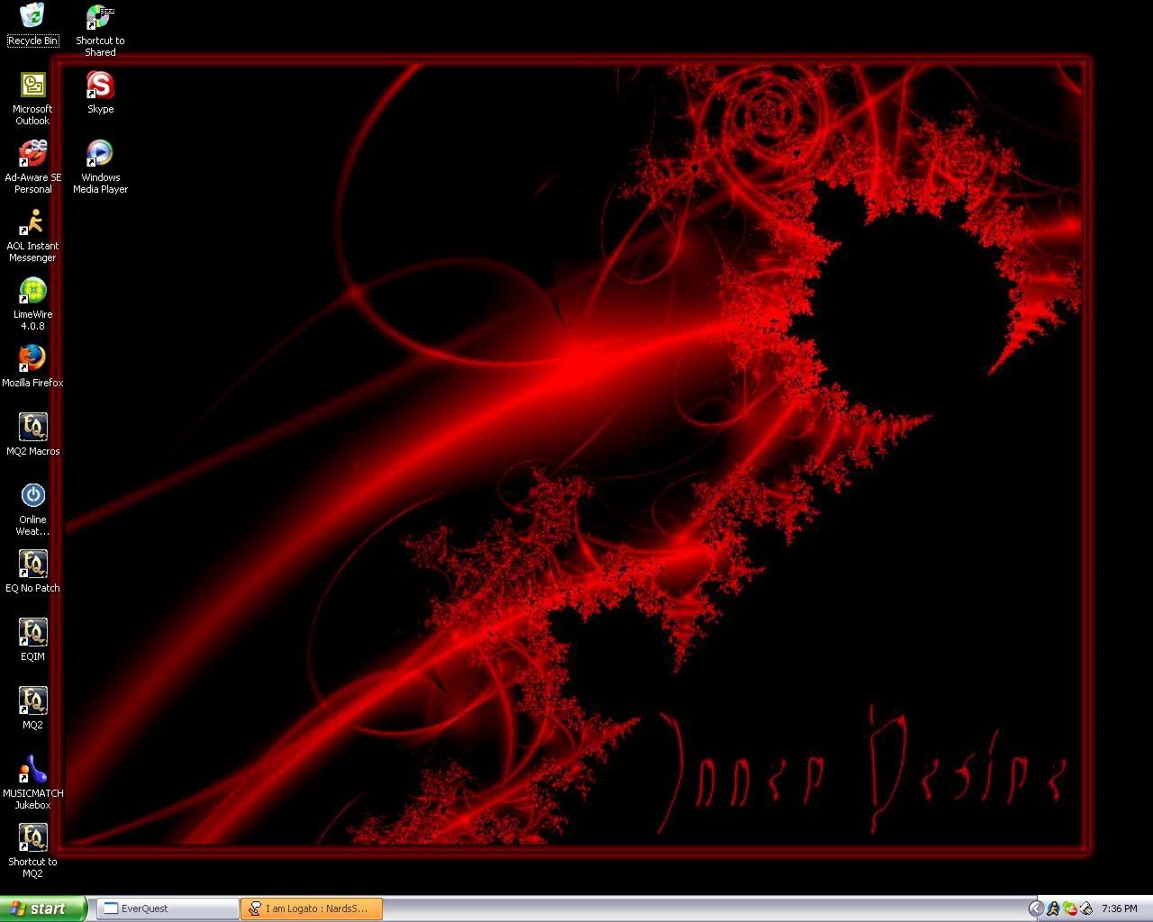The width and height of the screenshot is (1153, 922).
Task: Select the Shortcut to MQ2 icon
Action: coord(32,851)
